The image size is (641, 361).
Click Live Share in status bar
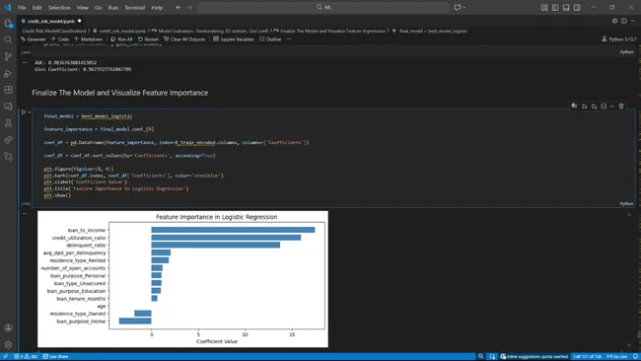tap(55, 356)
